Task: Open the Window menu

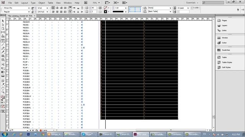Action: (68, 3)
